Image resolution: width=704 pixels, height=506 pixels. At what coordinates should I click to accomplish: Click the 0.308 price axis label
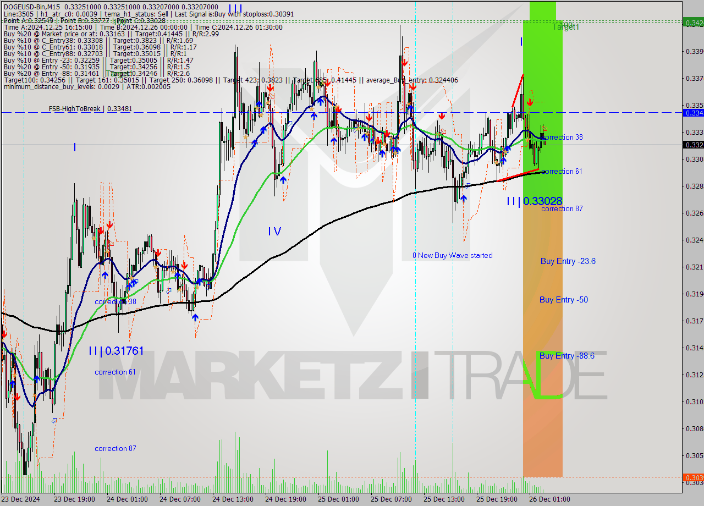coord(694,429)
